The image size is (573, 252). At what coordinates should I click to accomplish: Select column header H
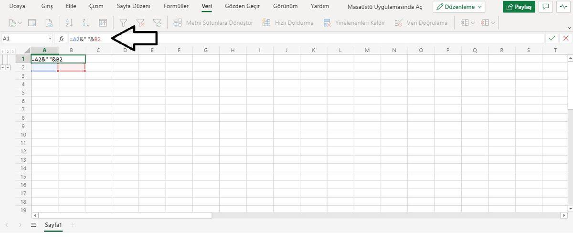tap(232, 50)
